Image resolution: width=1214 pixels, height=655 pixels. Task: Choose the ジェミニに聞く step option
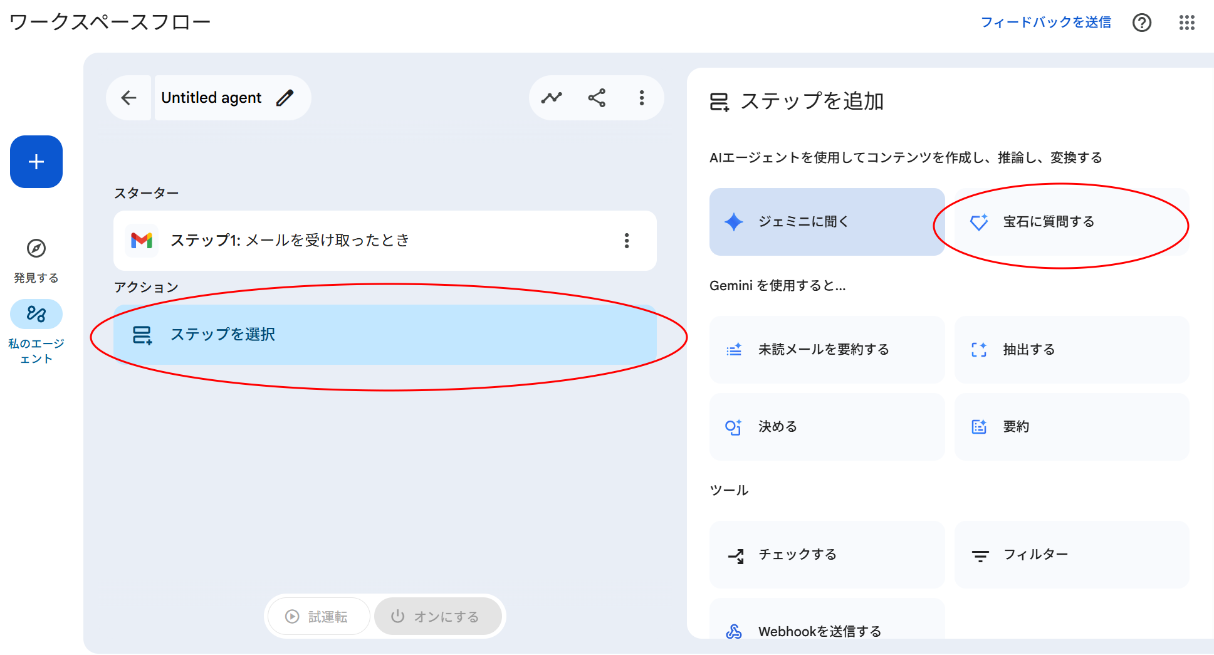[x=826, y=222]
